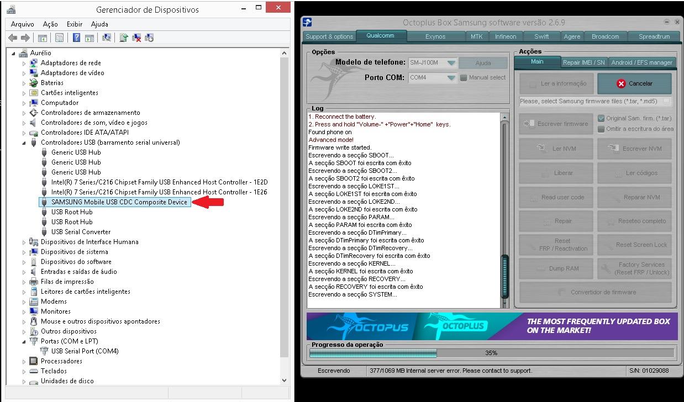Click the Forward arrow in Device Manager toolbar

click(x=25, y=38)
